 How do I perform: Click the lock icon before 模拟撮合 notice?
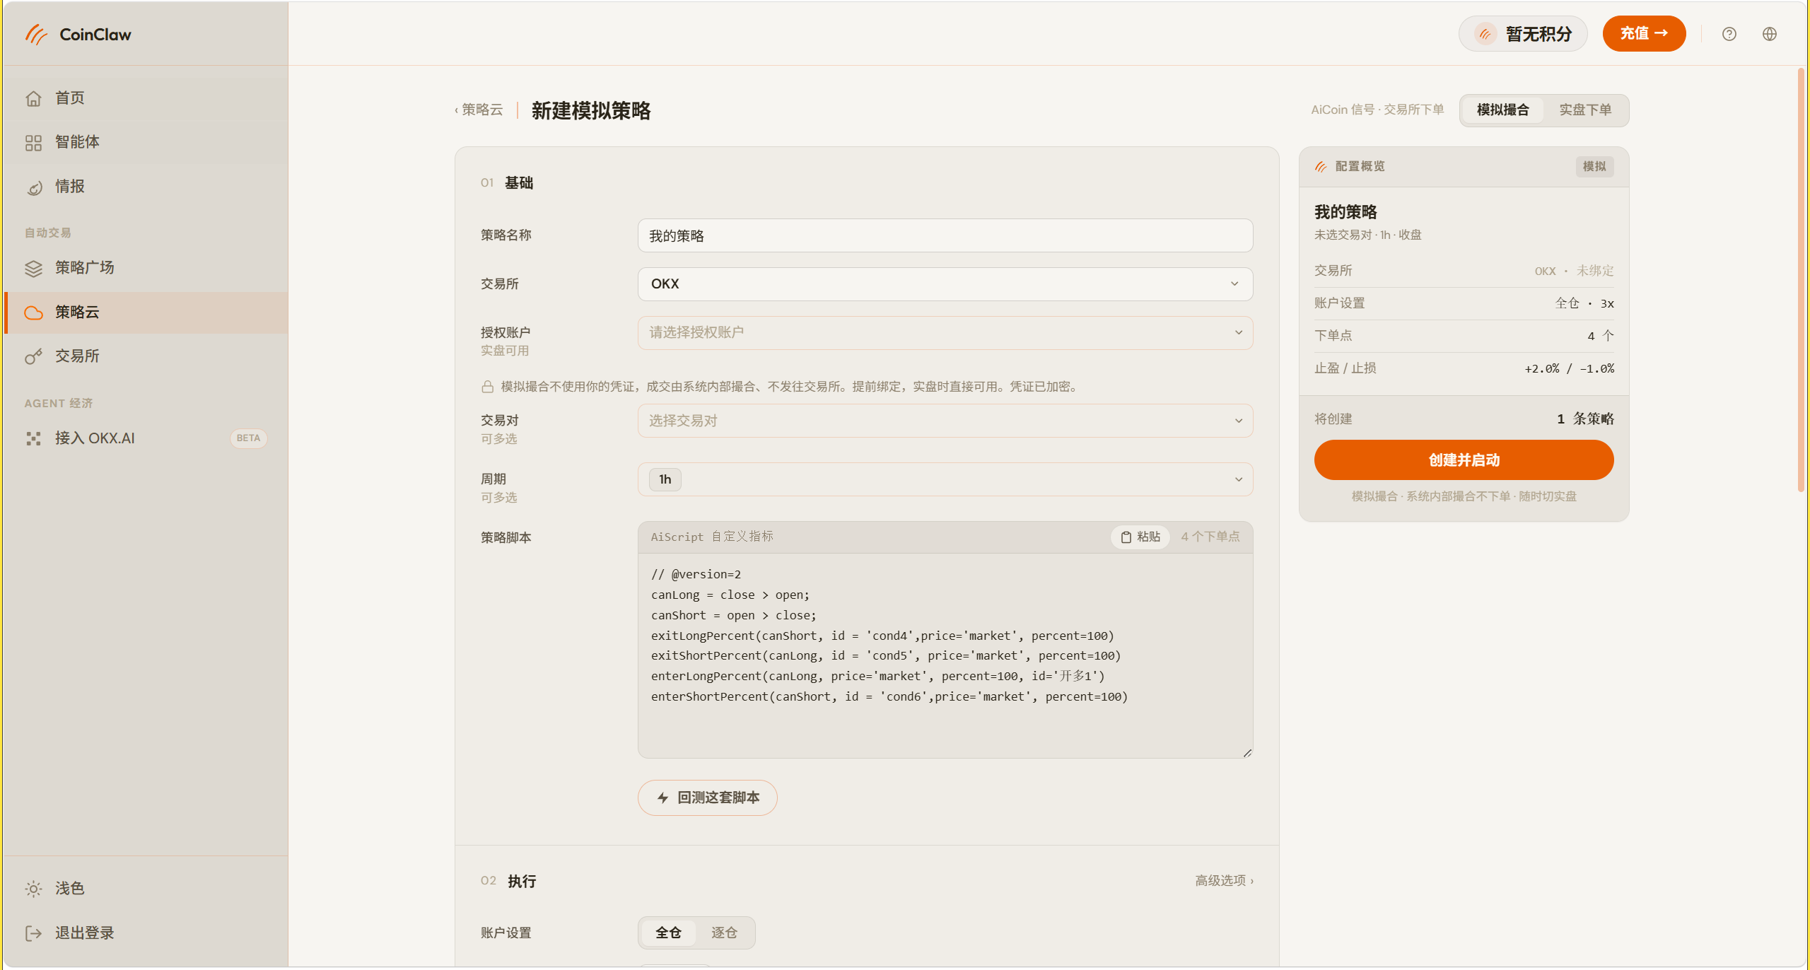coord(487,387)
